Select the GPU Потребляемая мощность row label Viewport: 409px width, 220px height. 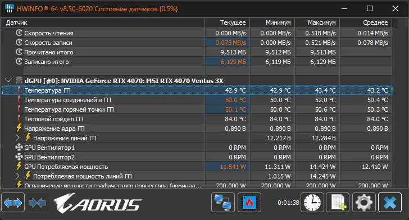[x=66, y=167]
